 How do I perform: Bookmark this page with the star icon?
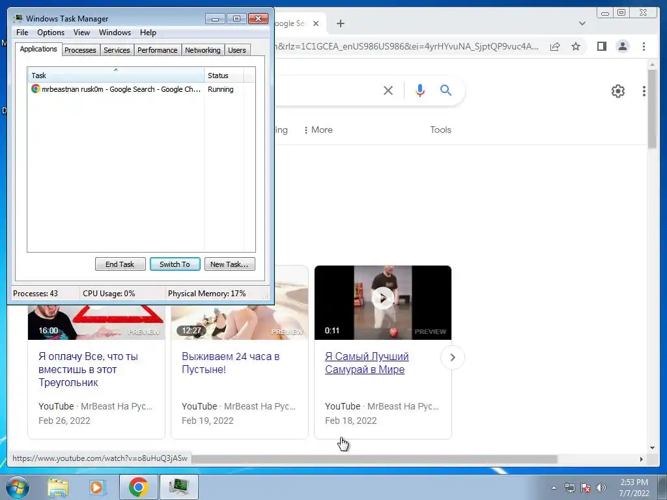tap(576, 46)
